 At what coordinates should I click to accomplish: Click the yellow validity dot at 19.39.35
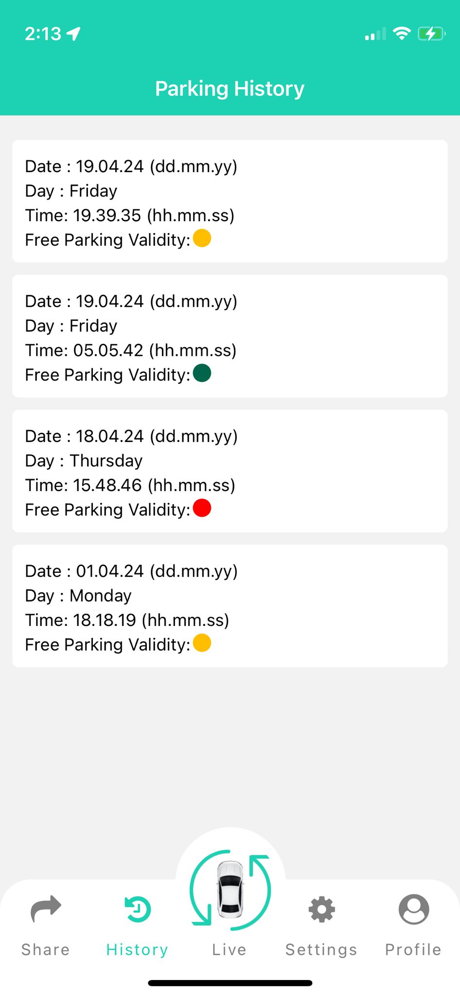(x=202, y=238)
